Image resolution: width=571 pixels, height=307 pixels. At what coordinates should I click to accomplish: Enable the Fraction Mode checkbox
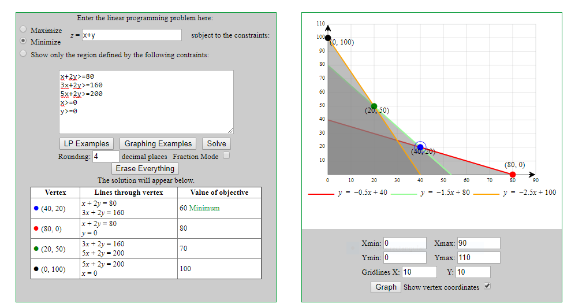click(227, 156)
